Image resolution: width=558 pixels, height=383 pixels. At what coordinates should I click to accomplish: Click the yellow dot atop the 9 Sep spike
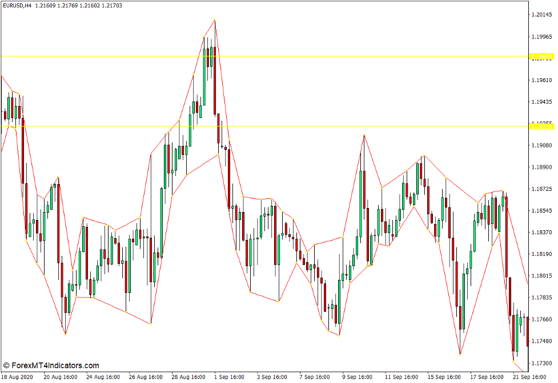[x=363, y=135]
